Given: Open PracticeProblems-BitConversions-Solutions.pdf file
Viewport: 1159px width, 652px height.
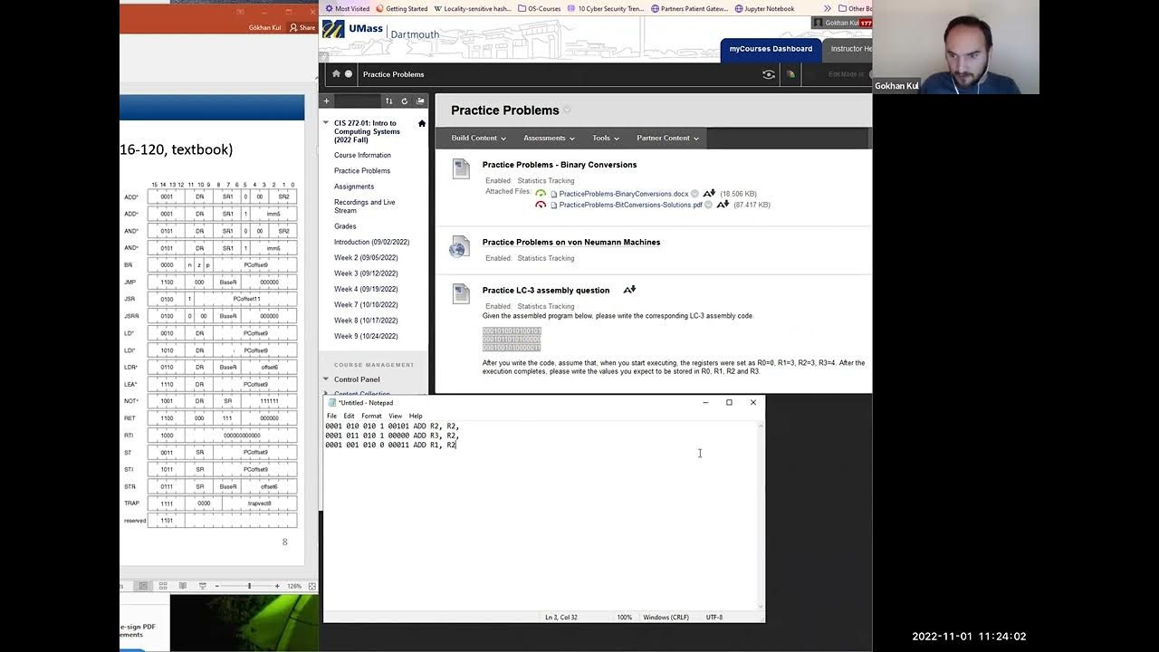Looking at the screenshot, I should click(x=630, y=205).
